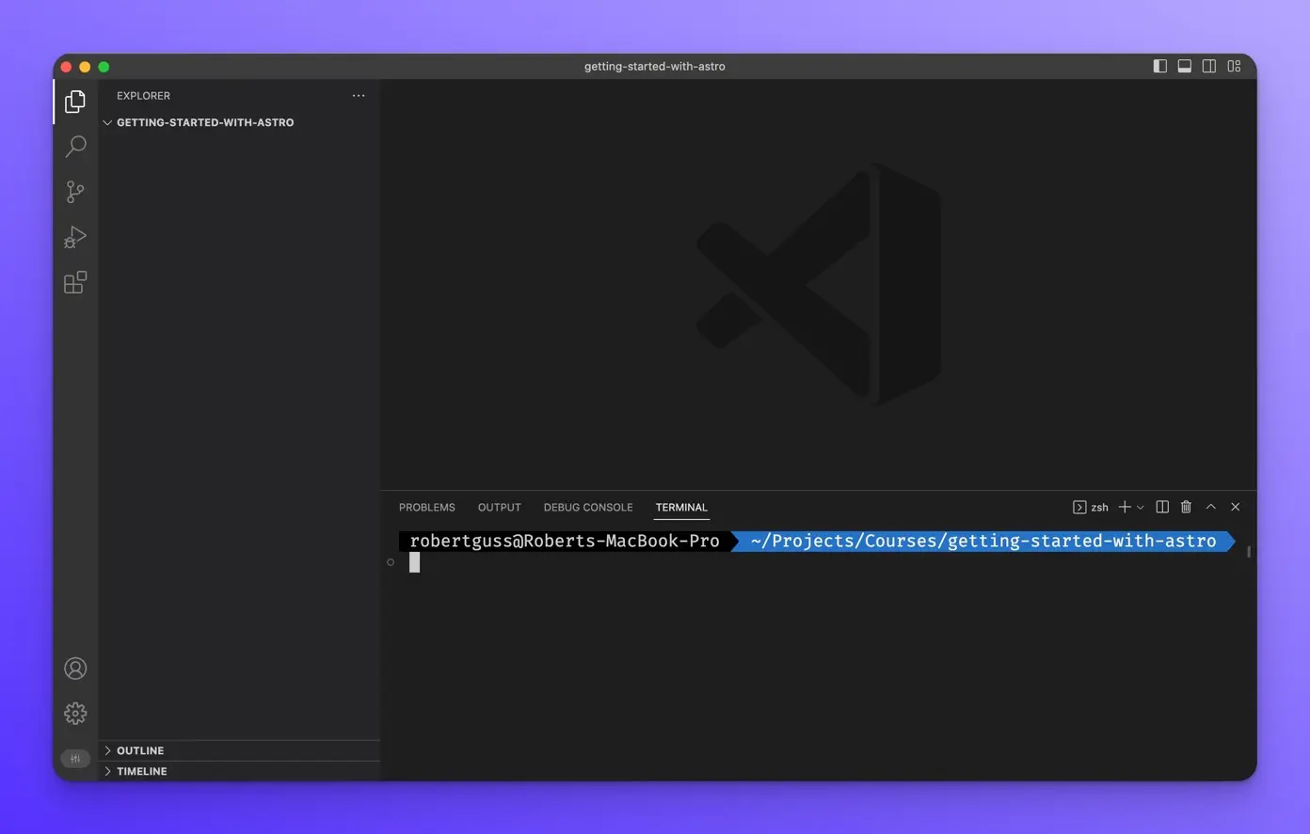Click the EXPLORER title text

[x=144, y=96]
